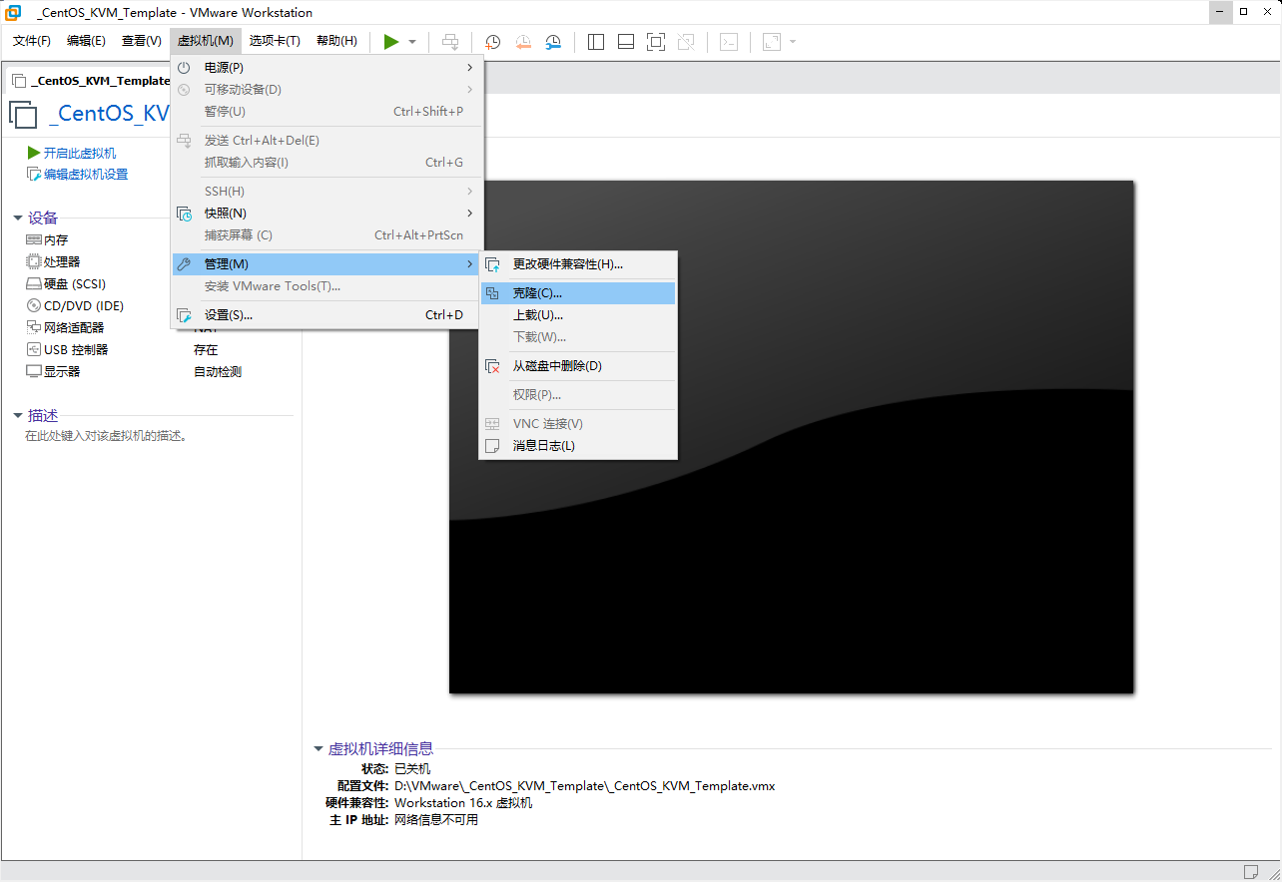Choose 更改硬件兼容性(H)... in the submenu
Image resolution: width=1282 pixels, height=882 pixels.
[x=578, y=264]
